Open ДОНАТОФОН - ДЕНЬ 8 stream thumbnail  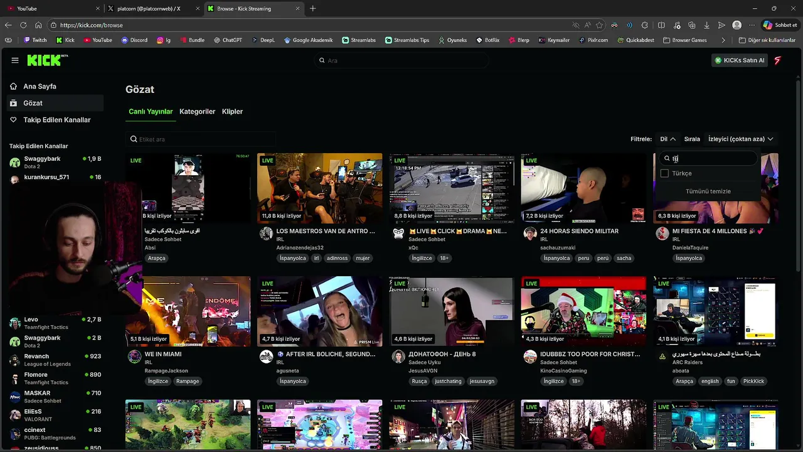click(451, 311)
